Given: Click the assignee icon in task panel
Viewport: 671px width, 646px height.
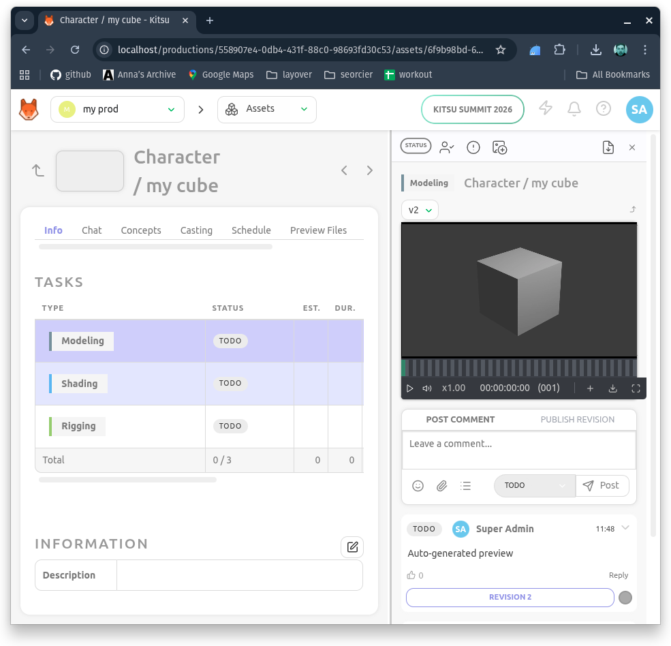Looking at the screenshot, I should click(447, 147).
